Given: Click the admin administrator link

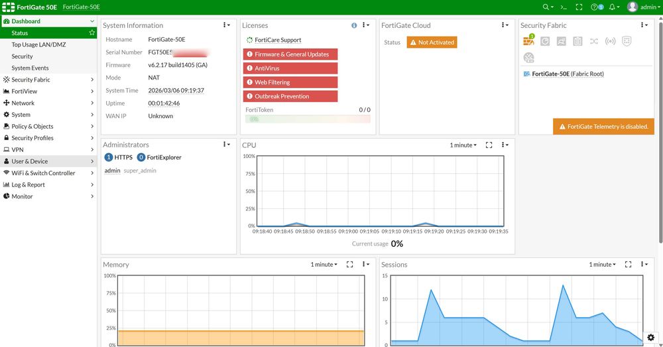Looking at the screenshot, I should 112,171.
